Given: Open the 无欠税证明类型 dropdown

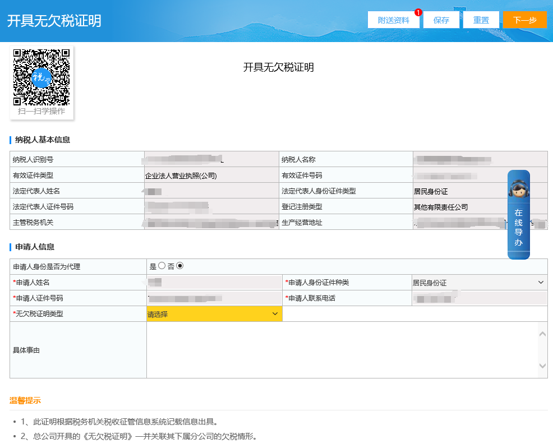Looking at the screenshot, I should [x=214, y=314].
